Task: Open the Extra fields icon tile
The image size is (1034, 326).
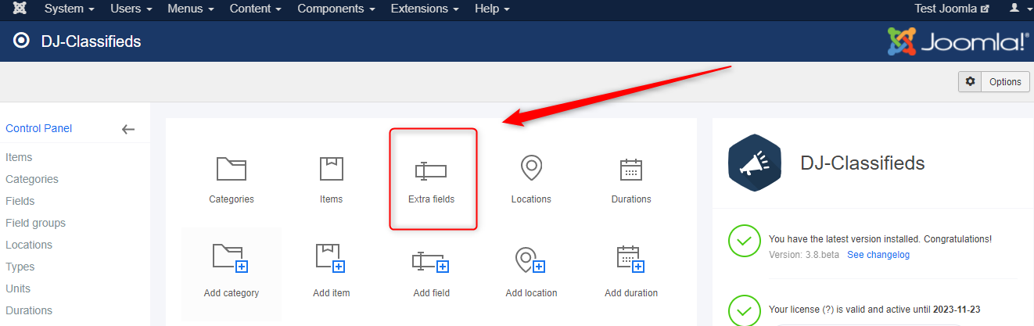Action: [x=432, y=180]
